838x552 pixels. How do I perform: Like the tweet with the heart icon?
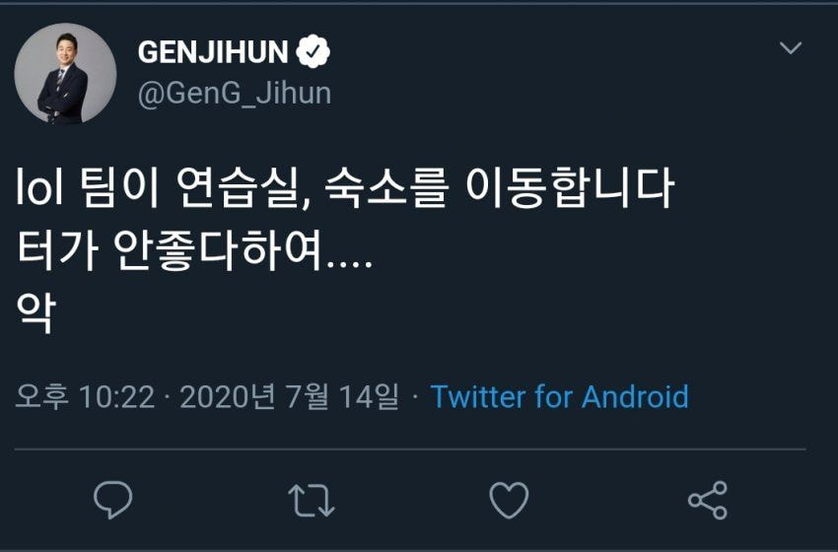tap(509, 500)
